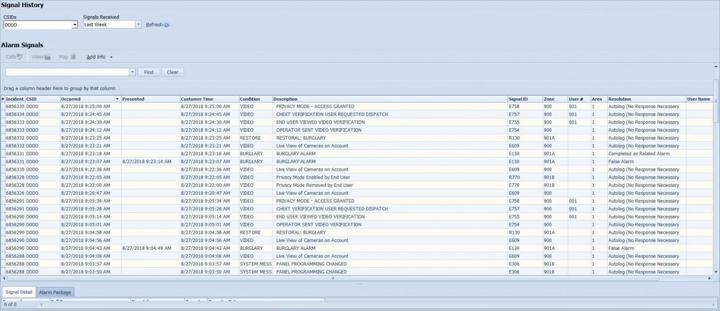Select the Signal Detail tab
This screenshot has width=720, height=311.
[18, 292]
